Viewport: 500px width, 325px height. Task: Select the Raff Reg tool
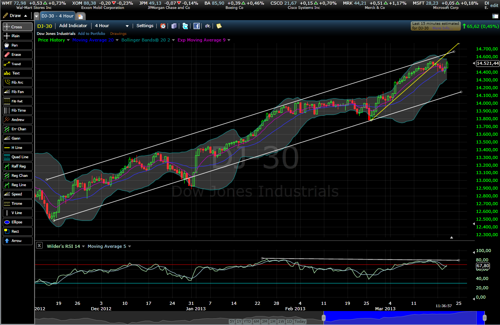(x=17, y=166)
